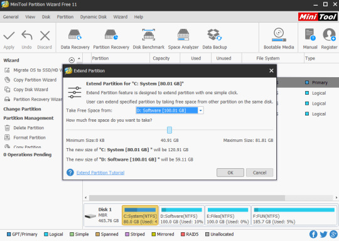The height and width of the screenshot is (241, 339).
Task: Click the Unallocated legend swatch
Action: 207,234
